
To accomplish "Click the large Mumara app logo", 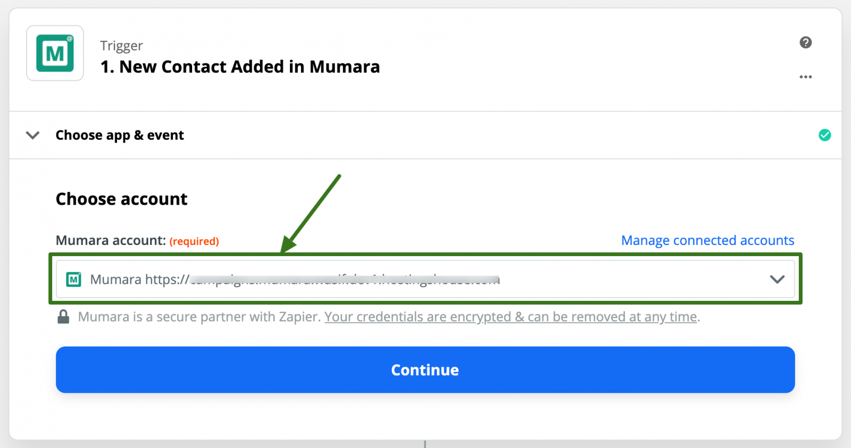I will (x=55, y=53).
